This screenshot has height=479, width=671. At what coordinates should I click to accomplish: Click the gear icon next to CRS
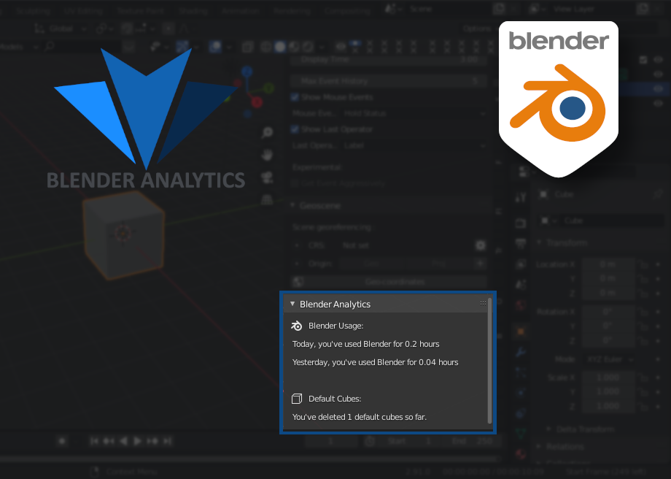(481, 245)
